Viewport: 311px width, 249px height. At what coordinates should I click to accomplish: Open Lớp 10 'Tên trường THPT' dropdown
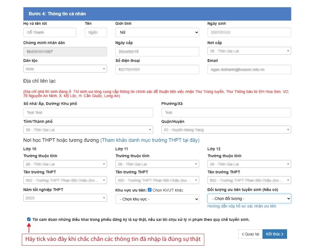pyautogui.click(x=65, y=180)
